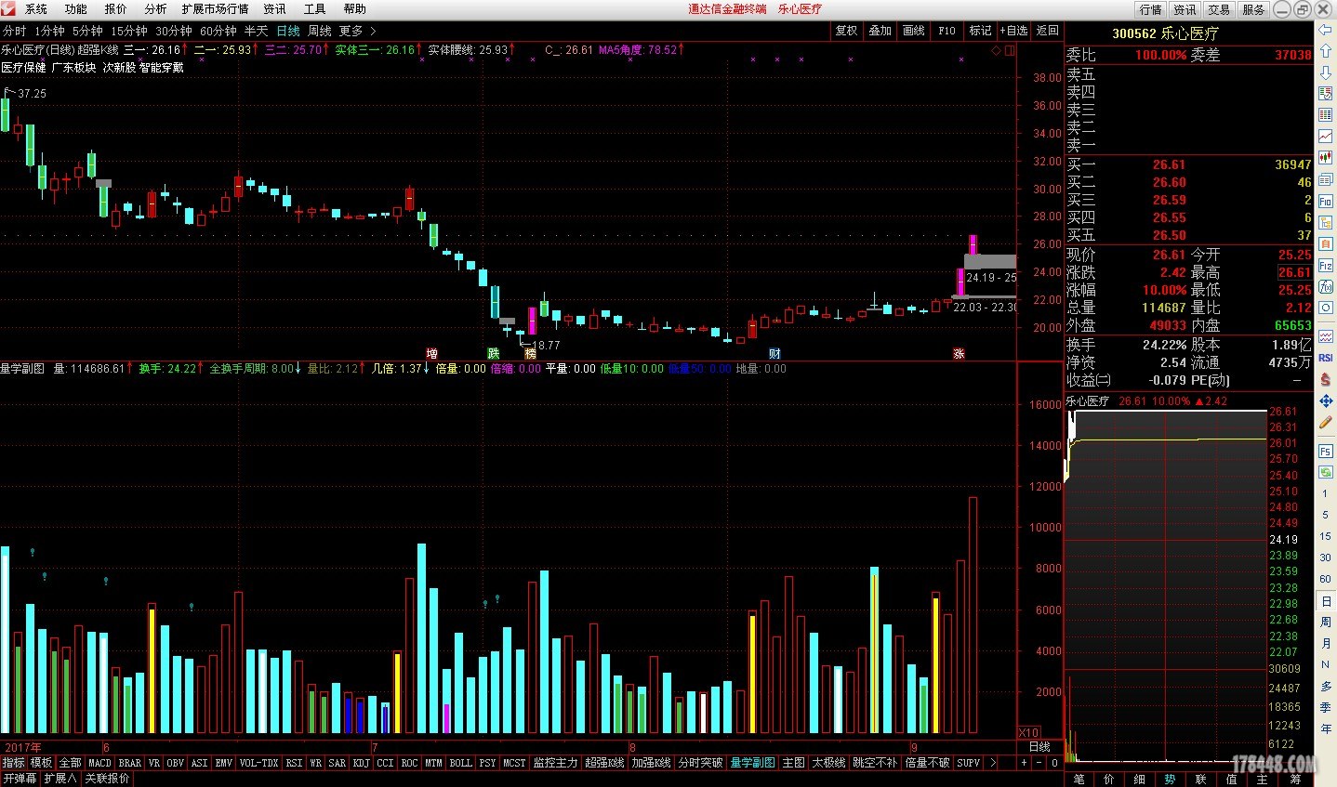The width and height of the screenshot is (1337, 787).
Task: Open the 功能 menu
Action: click(x=76, y=9)
